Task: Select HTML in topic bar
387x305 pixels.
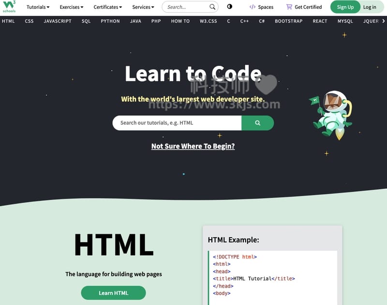Action: (x=8, y=21)
